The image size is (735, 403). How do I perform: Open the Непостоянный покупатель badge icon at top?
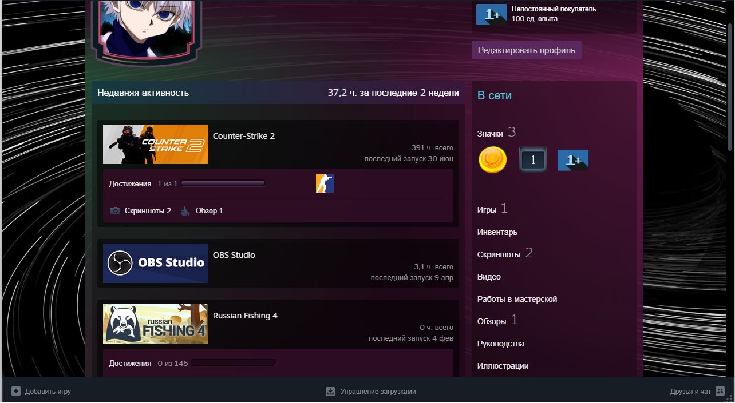(491, 14)
